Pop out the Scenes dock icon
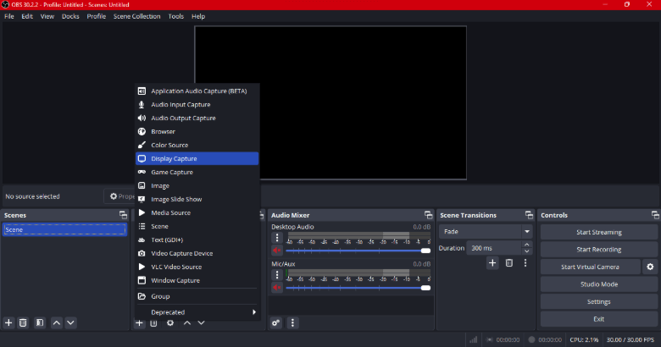This screenshot has width=661, height=347. coord(123,215)
